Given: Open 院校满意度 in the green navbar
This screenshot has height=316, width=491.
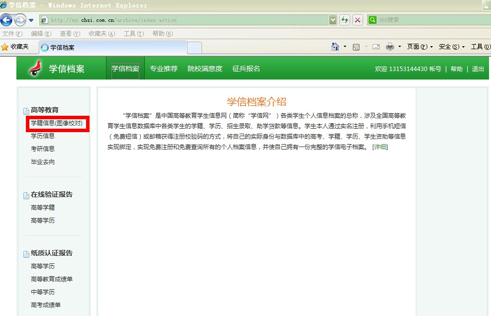Looking at the screenshot, I should coord(205,69).
